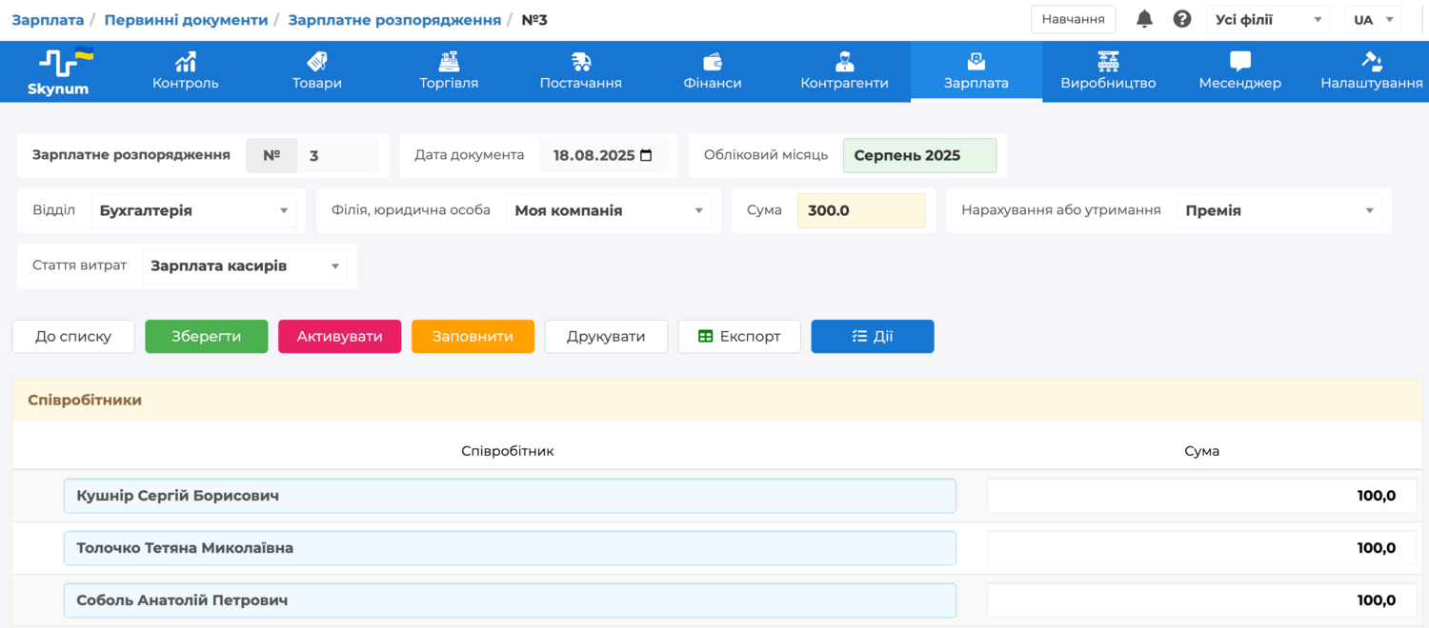Open the Товари tag icon section
This screenshot has width=1429, height=628.
317,63
